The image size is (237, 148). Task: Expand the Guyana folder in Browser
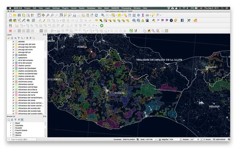click(x=11, y=133)
